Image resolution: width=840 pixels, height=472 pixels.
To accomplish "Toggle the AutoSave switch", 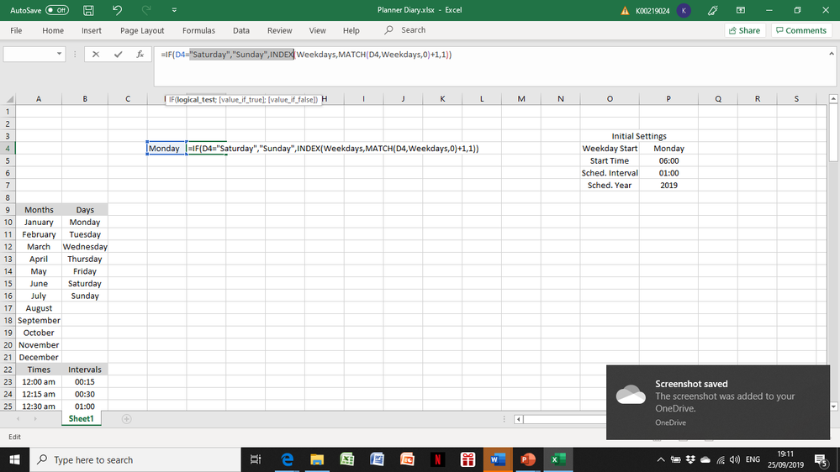I will point(57,10).
